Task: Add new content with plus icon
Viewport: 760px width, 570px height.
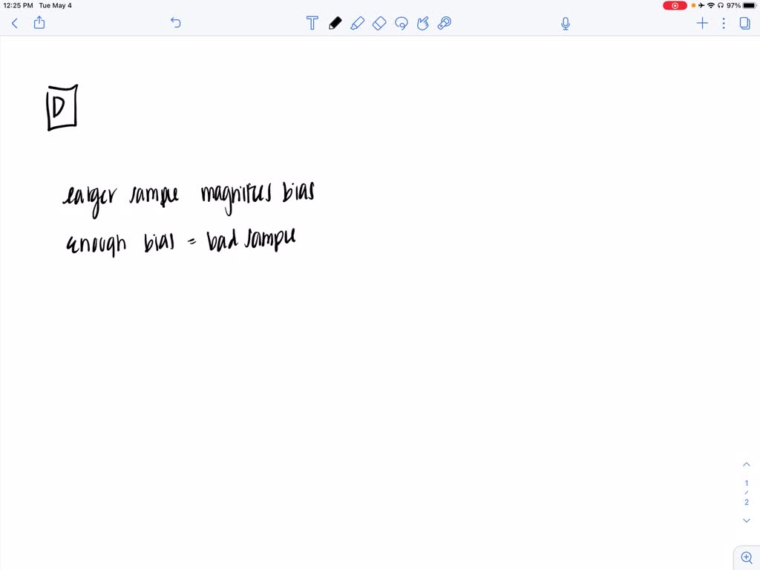Action: click(x=702, y=23)
